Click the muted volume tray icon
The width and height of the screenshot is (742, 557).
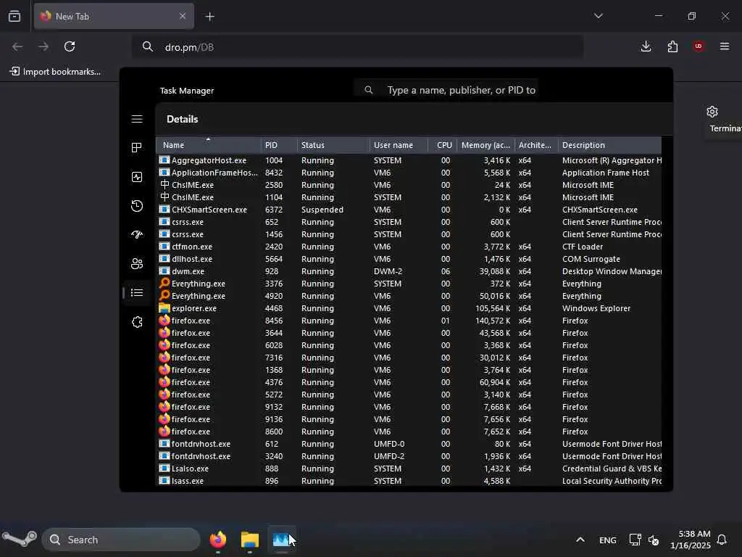[654, 540]
